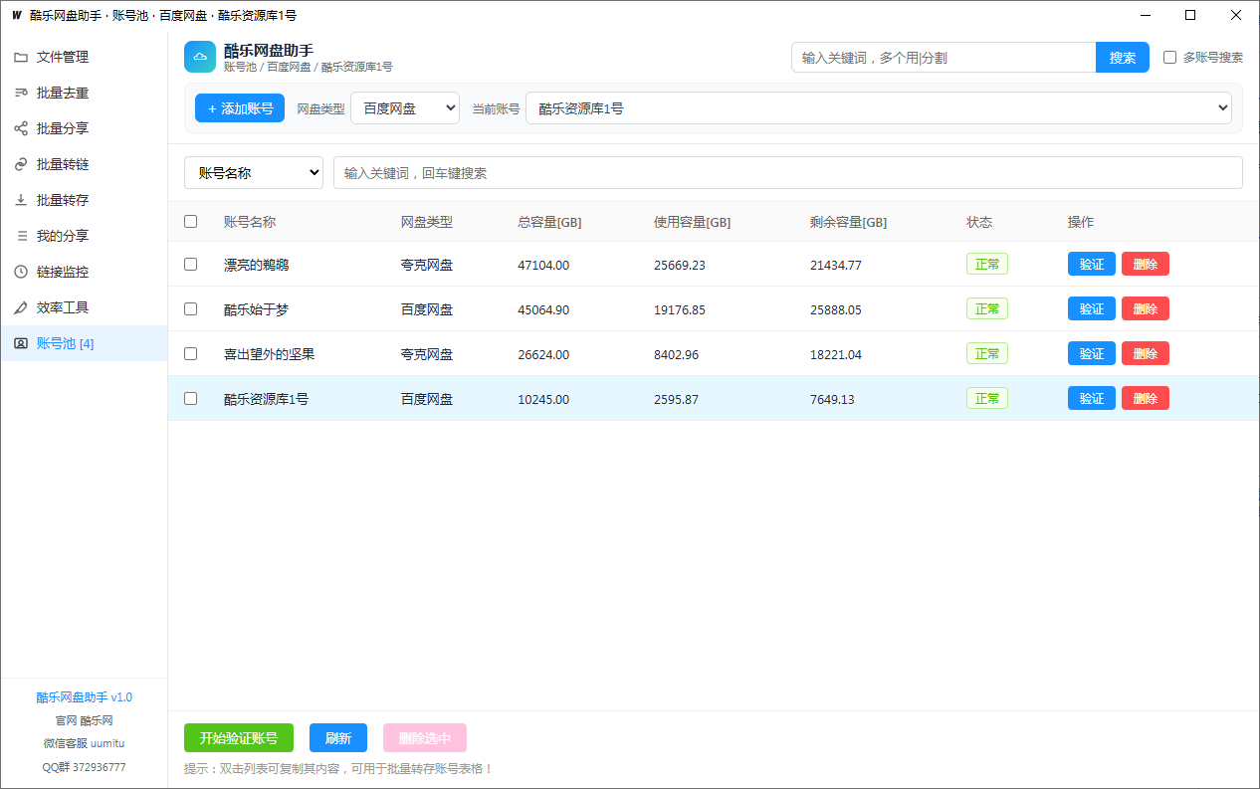Open 效率工具 page
Viewport: 1260px width, 789px height.
(x=84, y=307)
